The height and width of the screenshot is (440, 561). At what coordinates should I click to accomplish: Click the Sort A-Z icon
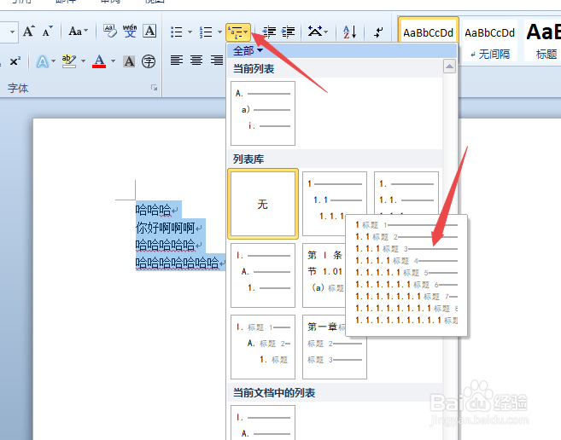pos(349,32)
